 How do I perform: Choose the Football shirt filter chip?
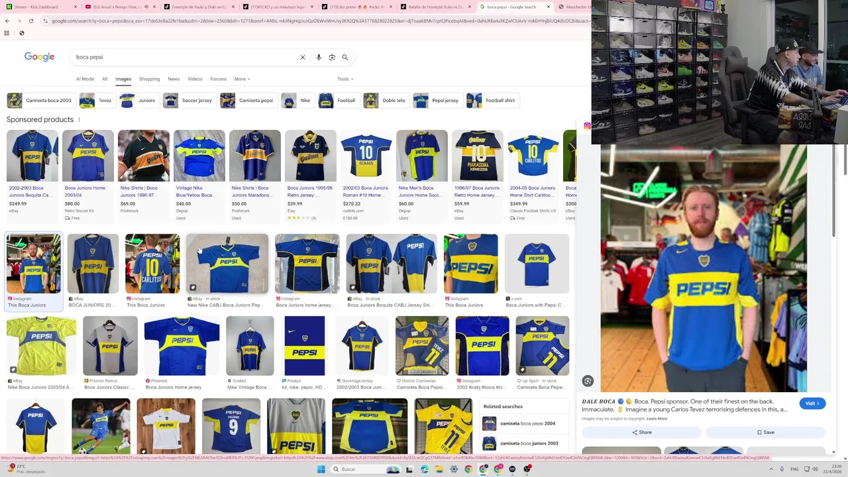coord(493,101)
